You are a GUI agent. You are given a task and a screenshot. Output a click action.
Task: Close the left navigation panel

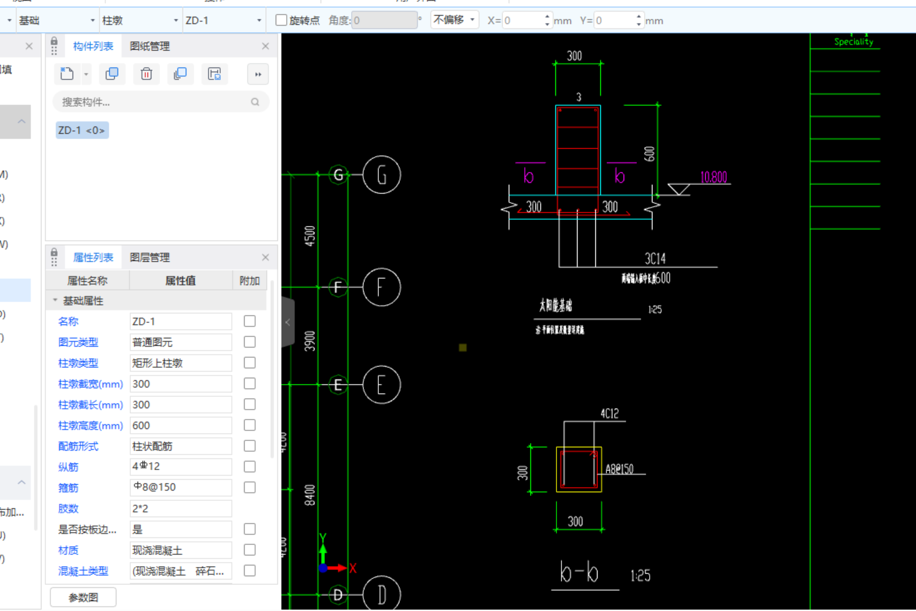click(29, 46)
